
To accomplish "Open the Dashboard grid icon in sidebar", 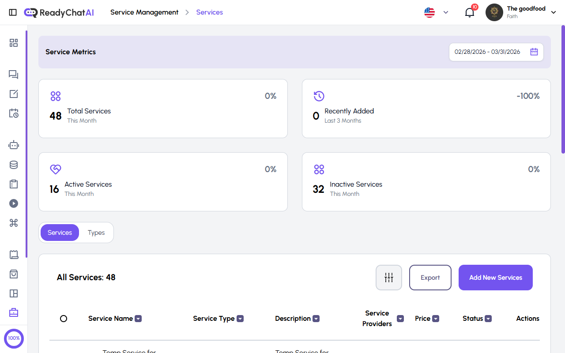I will (13, 43).
